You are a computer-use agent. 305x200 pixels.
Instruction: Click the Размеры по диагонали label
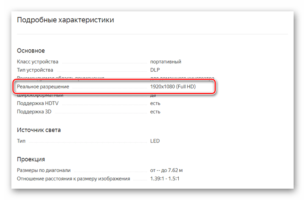click(44, 170)
